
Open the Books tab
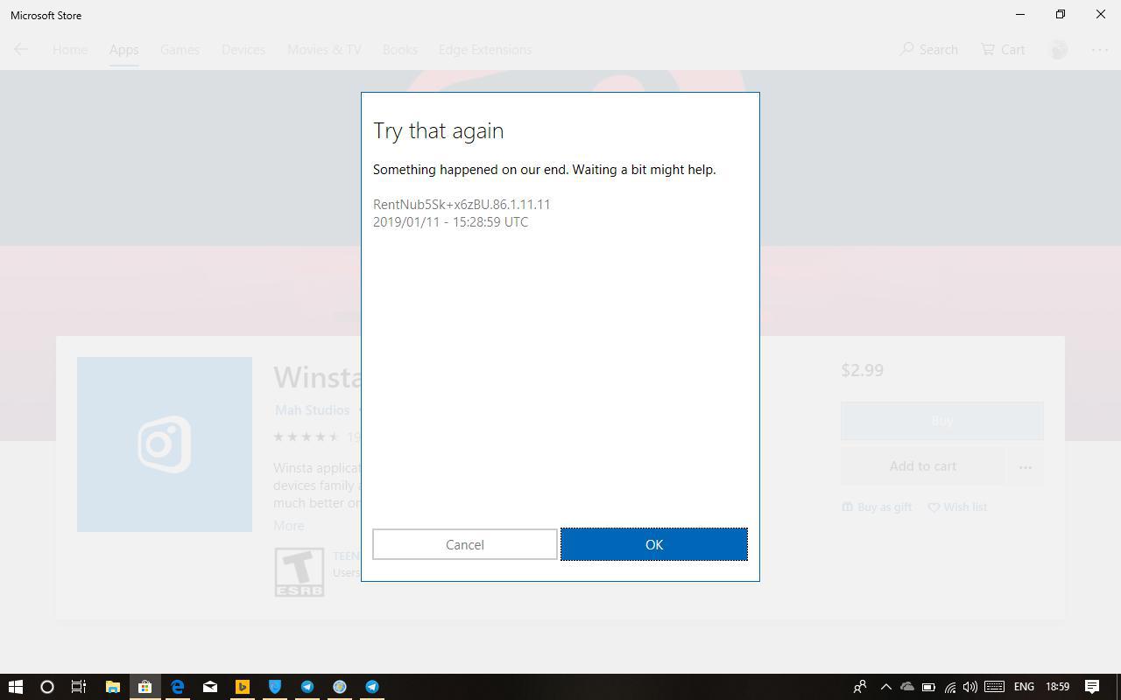(399, 50)
